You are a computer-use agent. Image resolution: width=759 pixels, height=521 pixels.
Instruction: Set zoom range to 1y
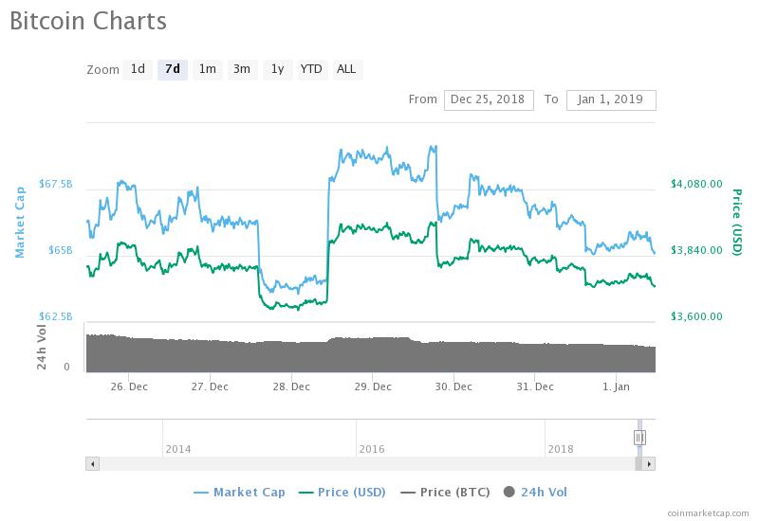(277, 69)
